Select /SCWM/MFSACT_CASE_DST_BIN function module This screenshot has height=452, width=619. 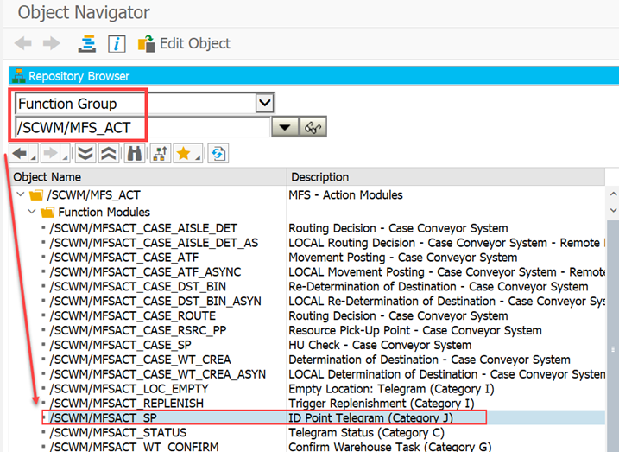pyautogui.click(x=138, y=286)
